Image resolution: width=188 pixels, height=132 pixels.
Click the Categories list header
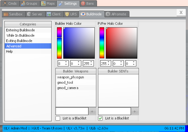28,24
